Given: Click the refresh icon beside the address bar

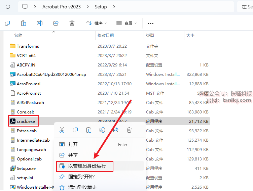Looking at the screenshot, I should 8,7.
